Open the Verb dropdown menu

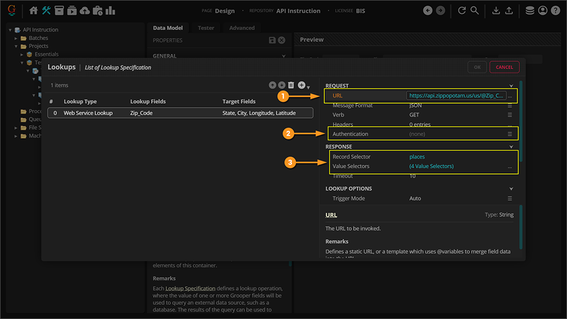coord(510,115)
